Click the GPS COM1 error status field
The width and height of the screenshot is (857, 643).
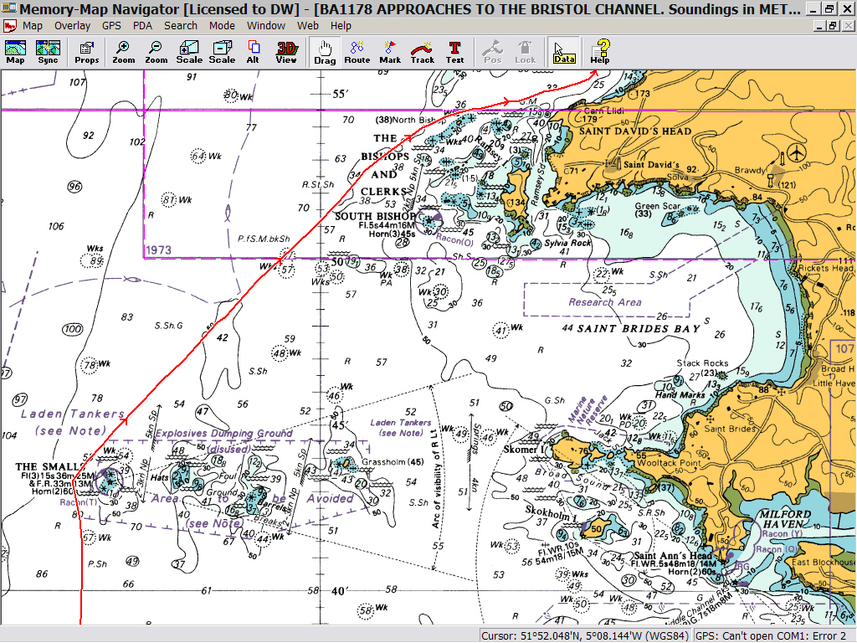coord(774,635)
